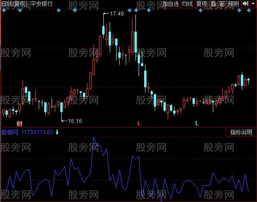The image size is (257, 202).
Task: Click the 股旁网 indicator name label
Action: coord(10,132)
